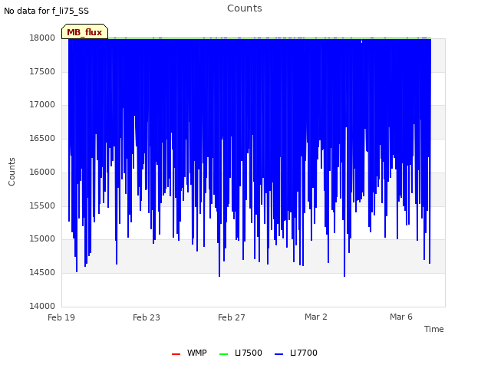Click the 'No data for f_li75_SS' message
The height and width of the screenshot is (368, 491).
tap(46, 11)
